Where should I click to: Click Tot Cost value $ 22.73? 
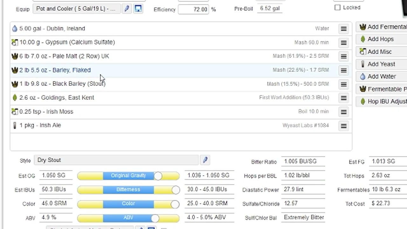388,204
